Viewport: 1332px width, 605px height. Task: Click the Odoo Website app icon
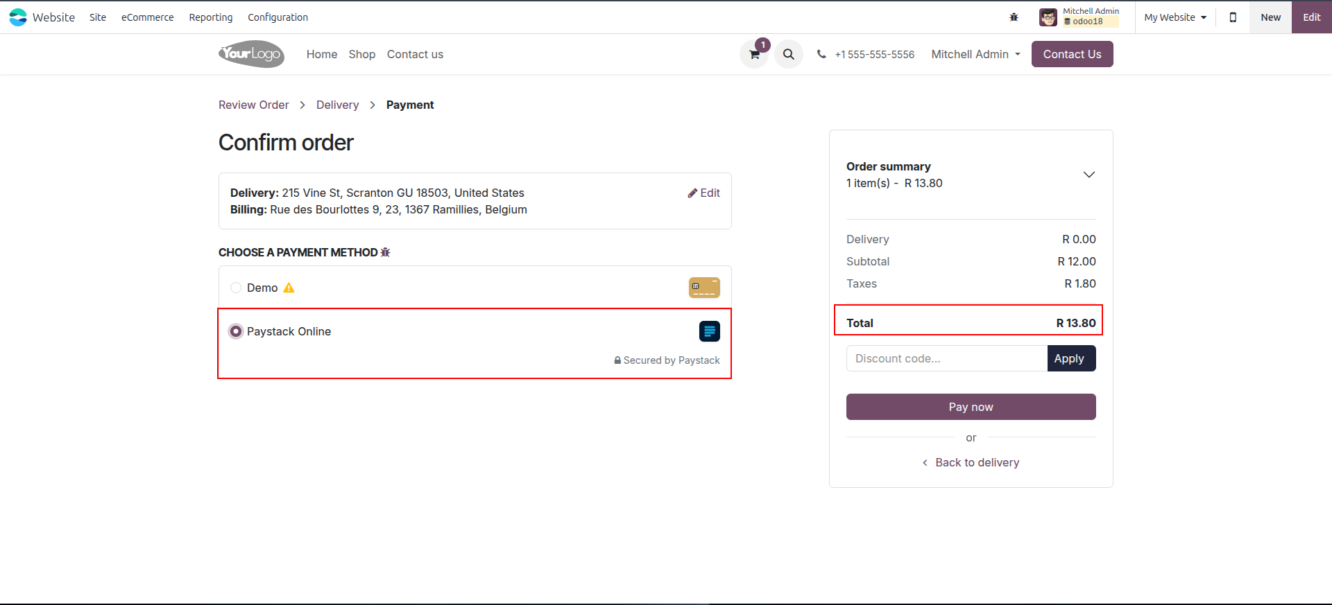(18, 17)
